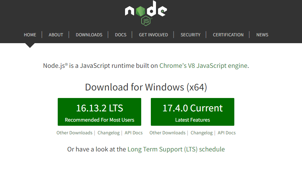302x172 pixels.
Task: View Changelog under 16.13.2 LTS
Action: (109, 133)
